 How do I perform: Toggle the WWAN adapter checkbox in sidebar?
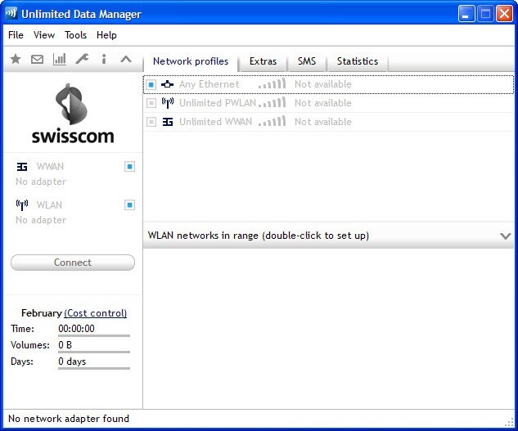(129, 167)
